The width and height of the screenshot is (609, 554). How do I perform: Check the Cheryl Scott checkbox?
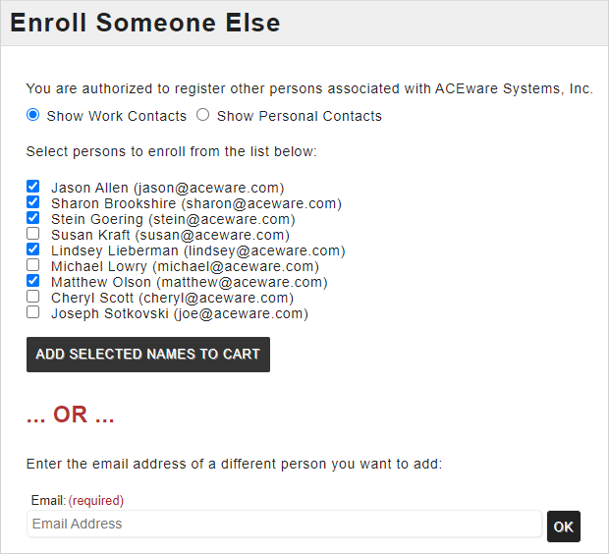click(33, 297)
